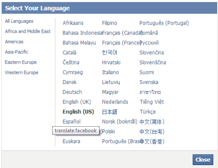Switch to Română

pyautogui.click(x=149, y=33)
